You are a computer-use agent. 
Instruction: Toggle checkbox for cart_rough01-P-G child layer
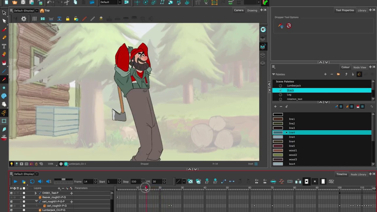point(24,206)
